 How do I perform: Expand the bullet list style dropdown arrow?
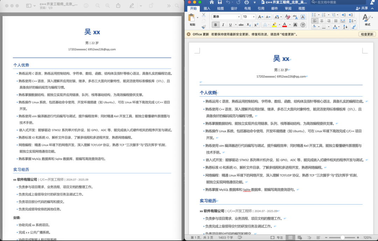point(319,15)
